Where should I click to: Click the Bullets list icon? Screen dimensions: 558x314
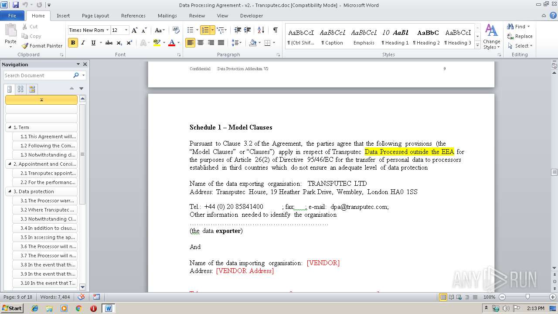[190, 30]
